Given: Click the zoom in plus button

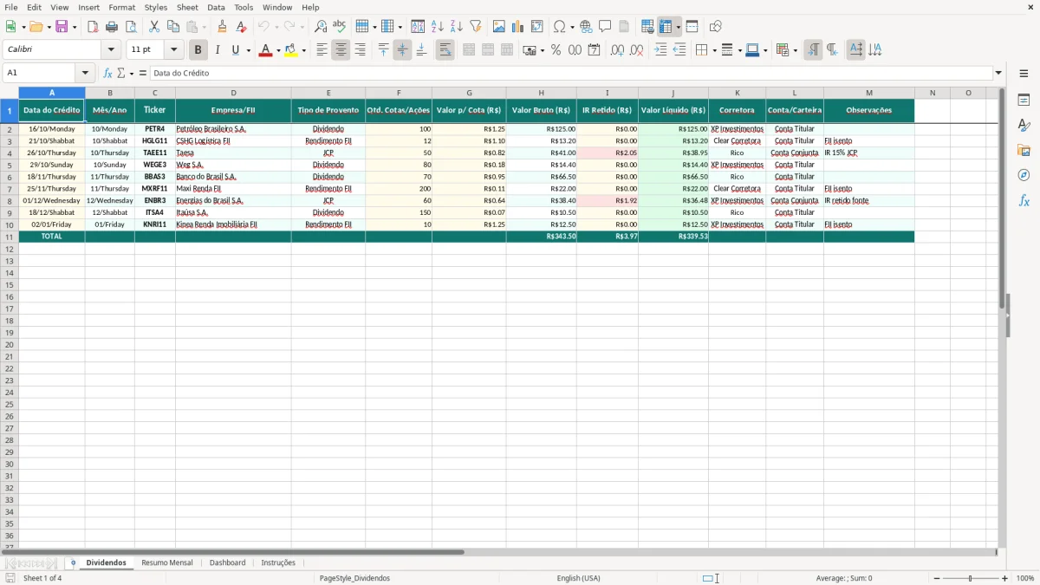Looking at the screenshot, I should (x=1005, y=578).
